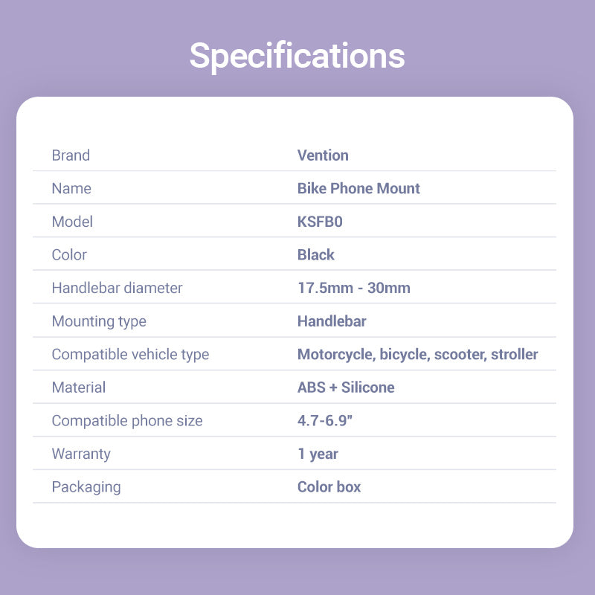This screenshot has width=595, height=595.
Task: Select the Bike Phone Mount name
Action: (x=358, y=188)
